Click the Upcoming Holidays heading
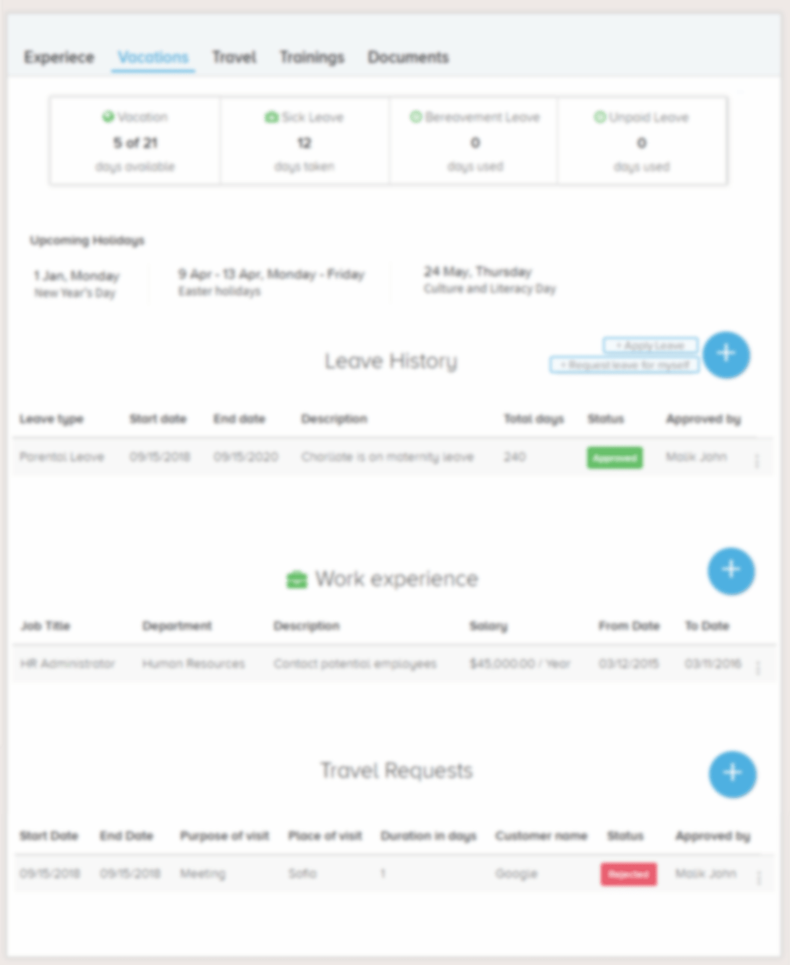The image size is (790, 965). point(87,240)
